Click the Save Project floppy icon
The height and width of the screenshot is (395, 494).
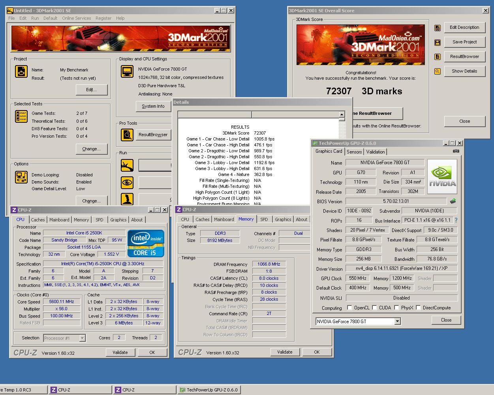tap(438, 42)
